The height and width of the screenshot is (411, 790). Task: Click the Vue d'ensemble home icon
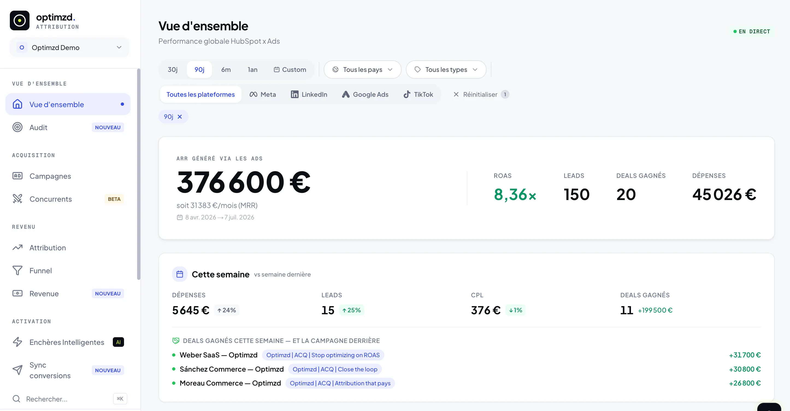[17, 104]
